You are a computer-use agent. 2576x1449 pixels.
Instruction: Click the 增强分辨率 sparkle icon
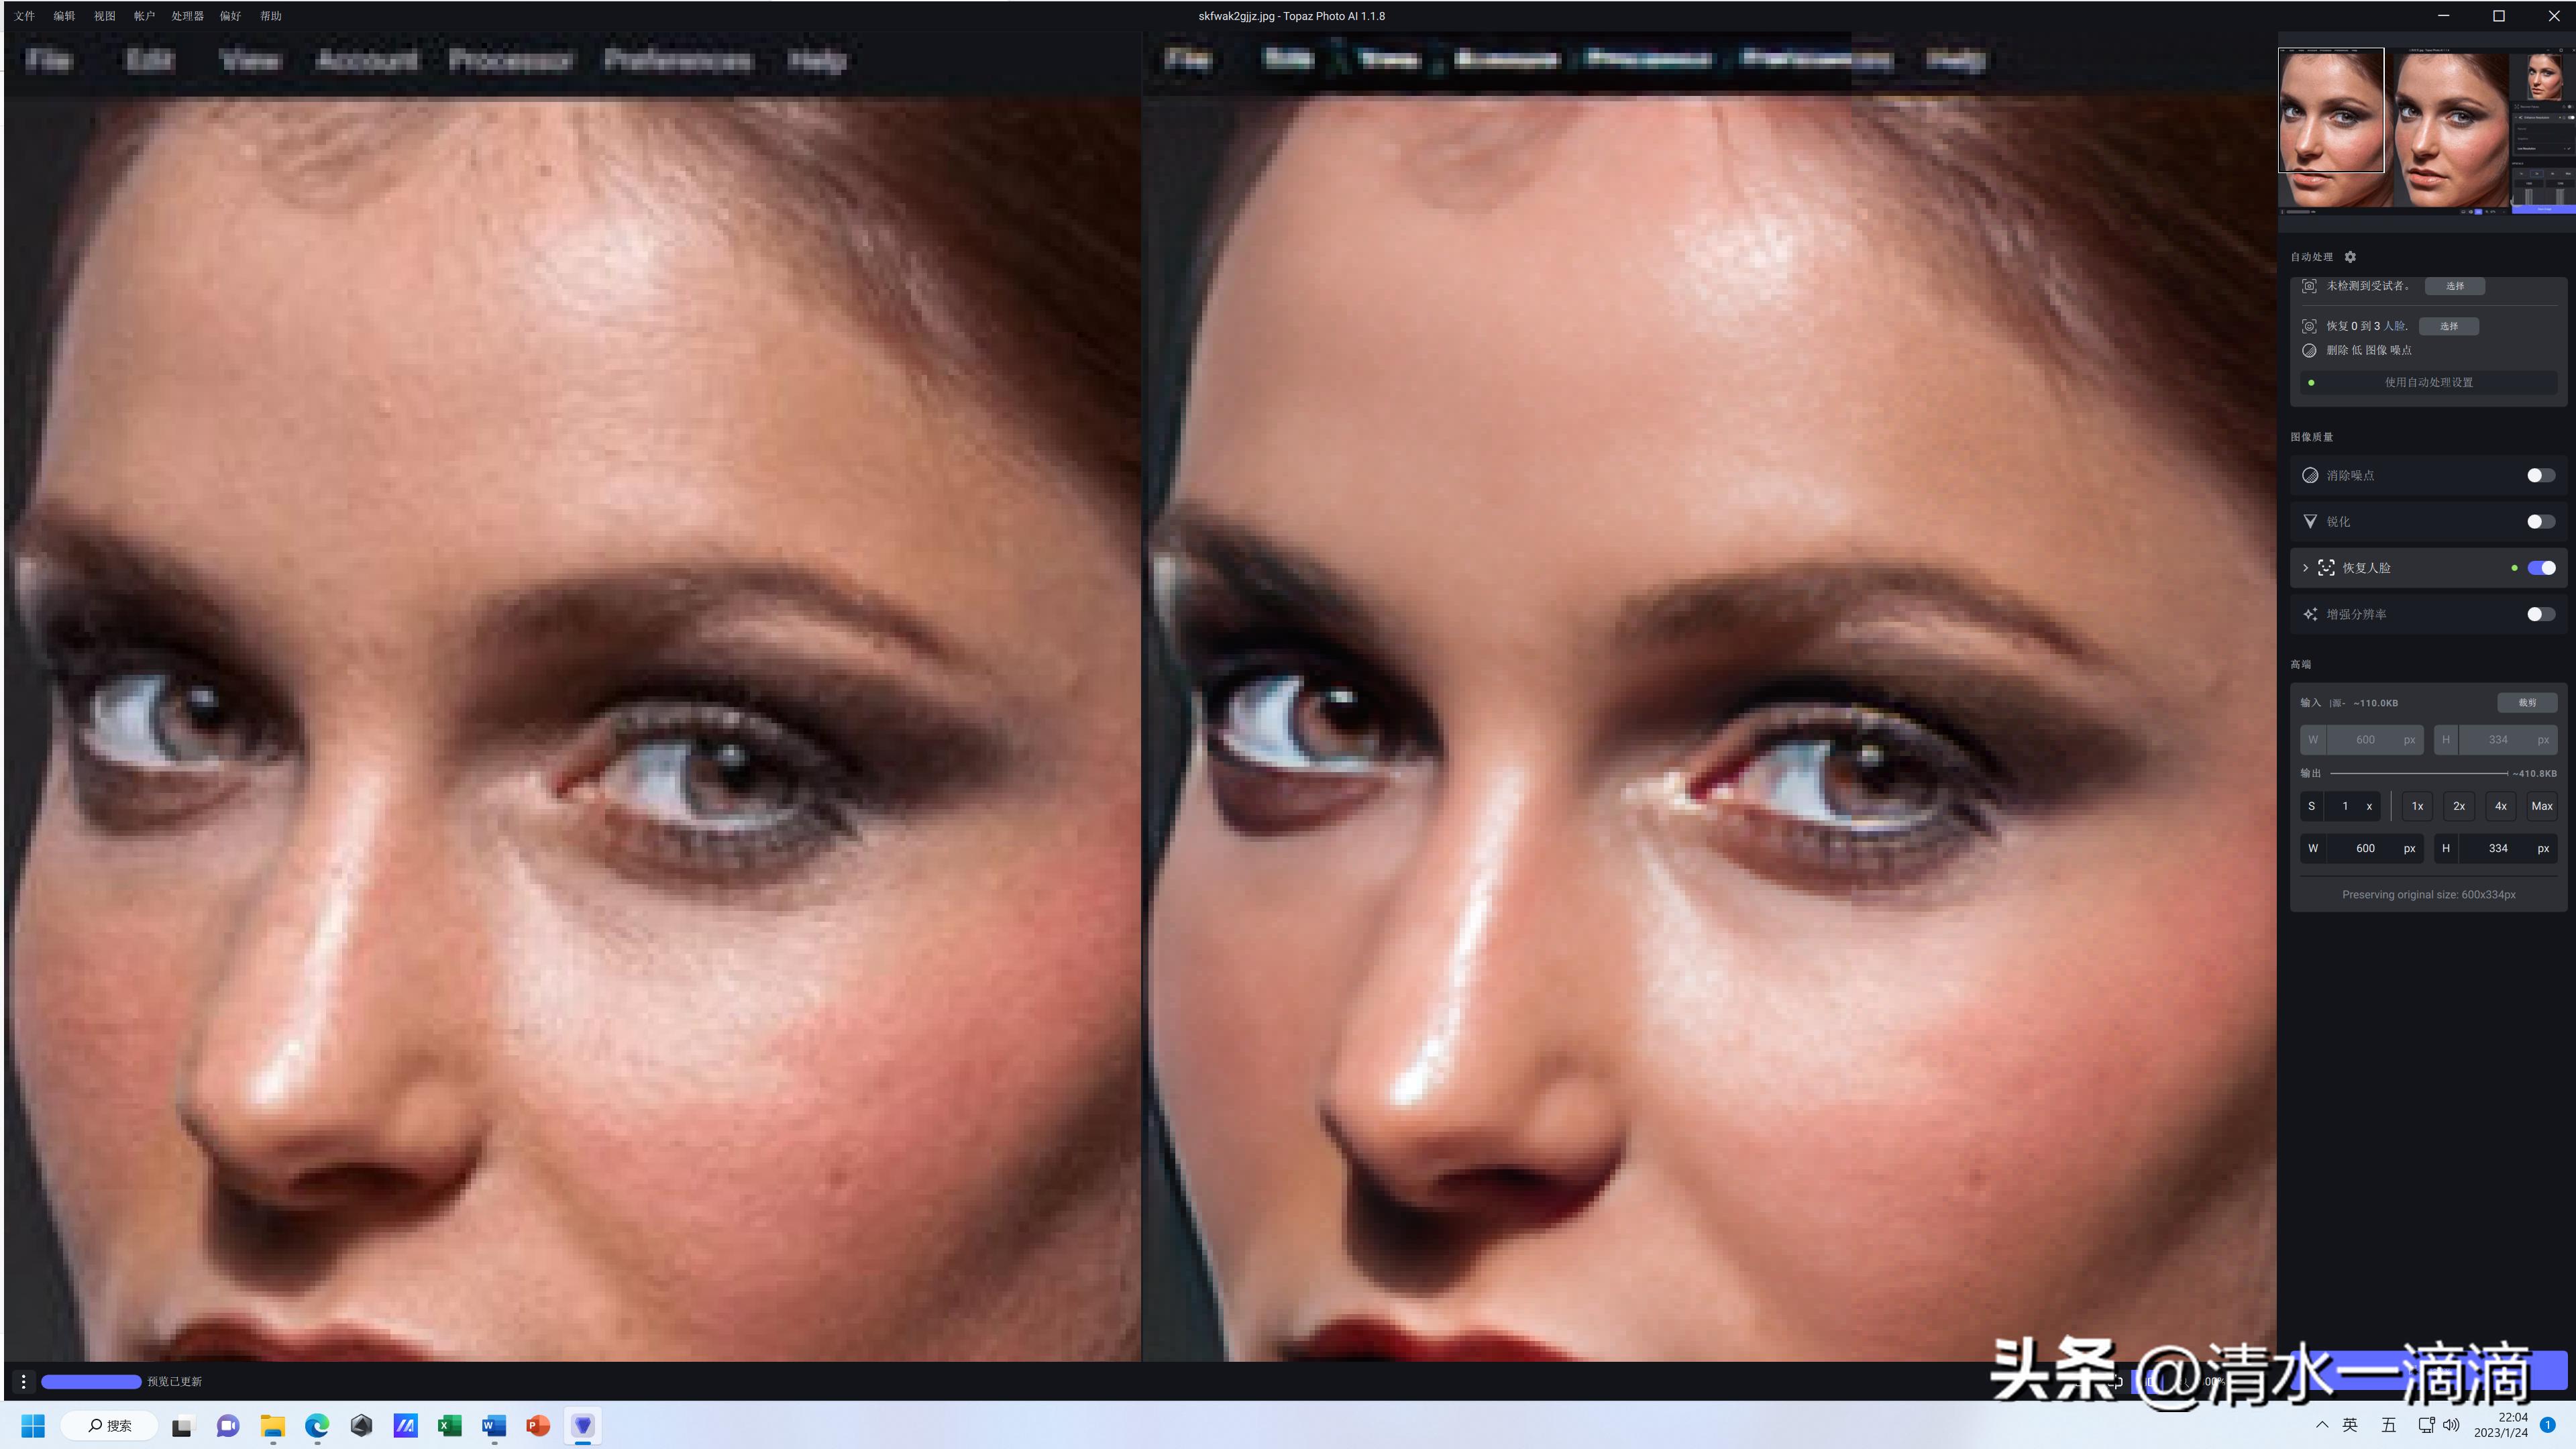(x=2310, y=614)
